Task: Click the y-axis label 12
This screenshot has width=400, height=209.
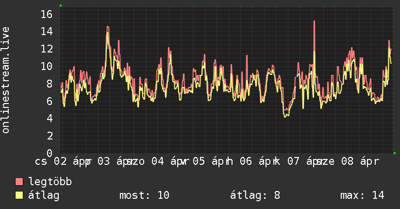Action: pos(47,49)
